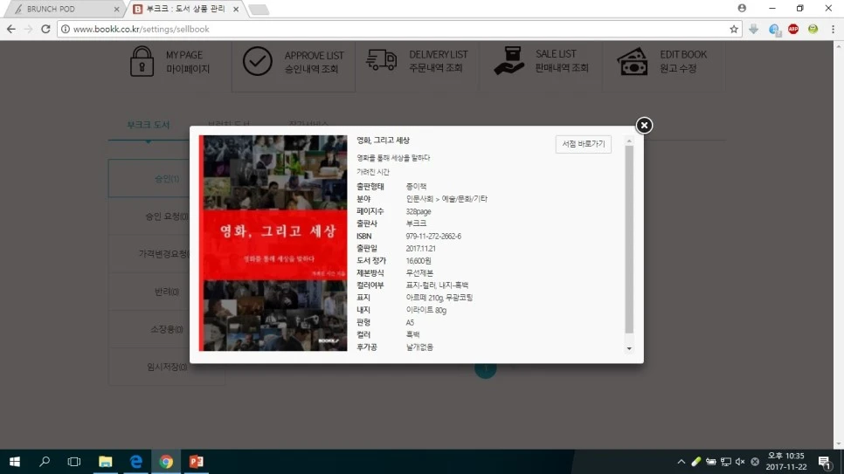Open a new browser tab

point(259,10)
